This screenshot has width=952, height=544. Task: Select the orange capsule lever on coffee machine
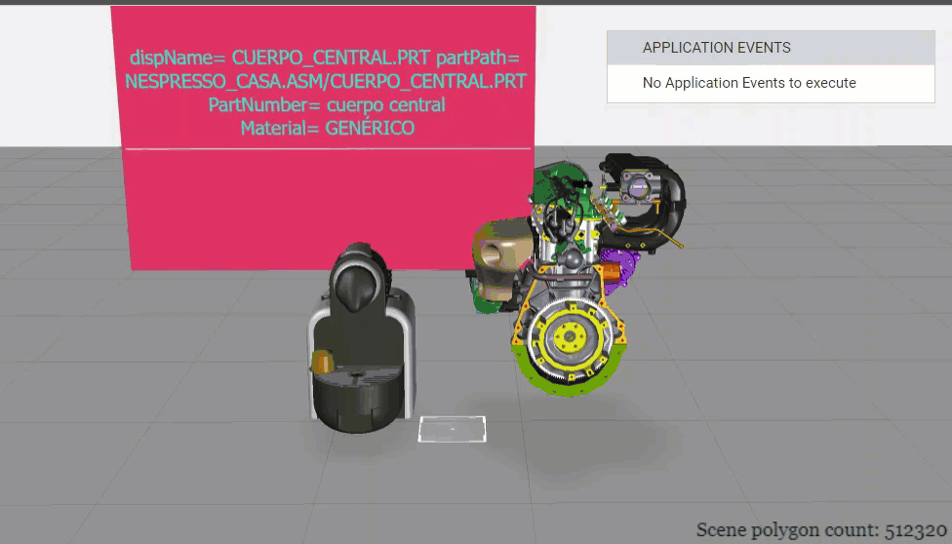click(322, 362)
